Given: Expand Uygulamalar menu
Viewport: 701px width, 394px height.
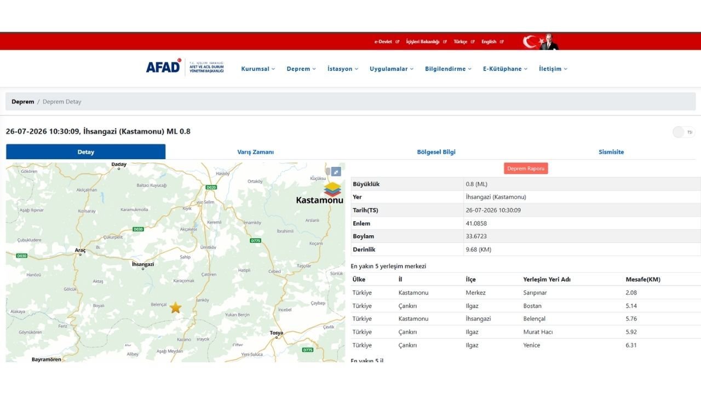Looking at the screenshot, I should (392, 69).
